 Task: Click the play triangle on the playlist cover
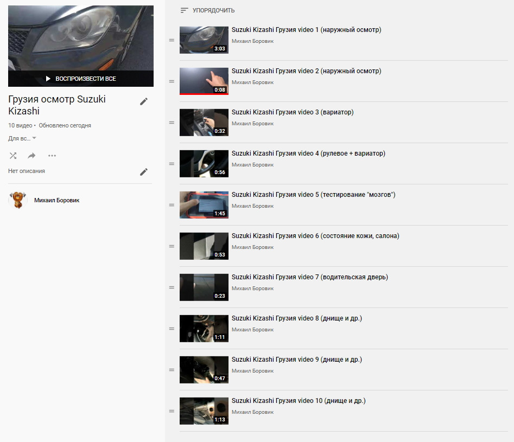coord(48,79)
